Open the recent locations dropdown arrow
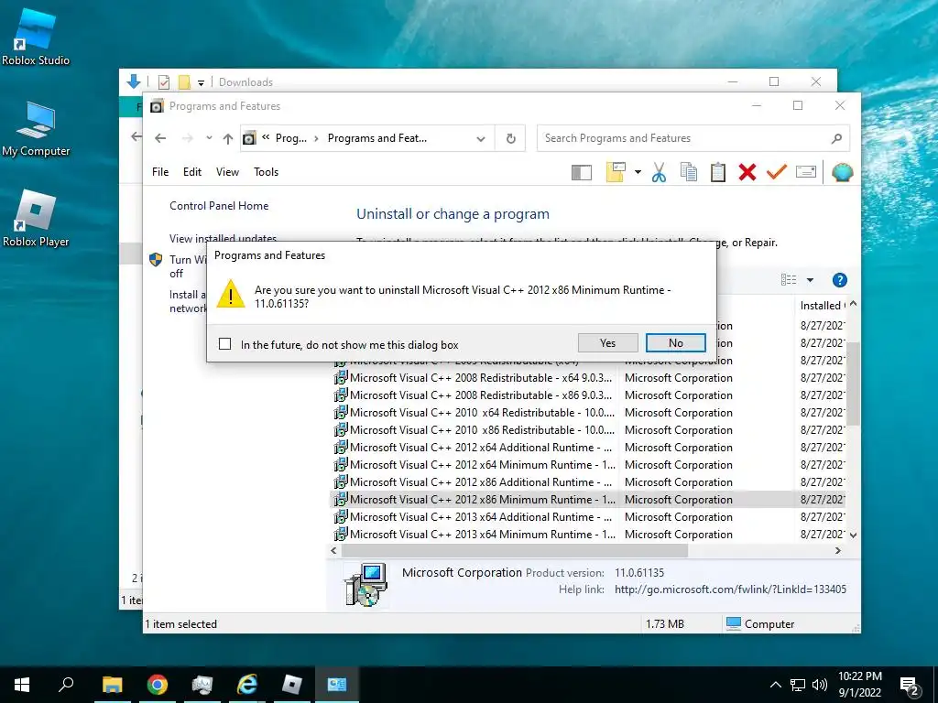The width and height of the screenshot is (938, 703). (x=209, y=138)
